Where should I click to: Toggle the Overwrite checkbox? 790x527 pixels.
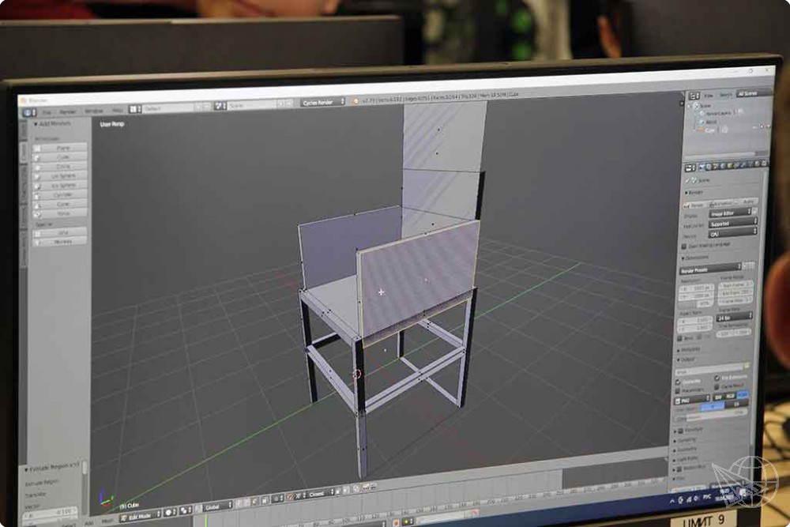point(678,382)
